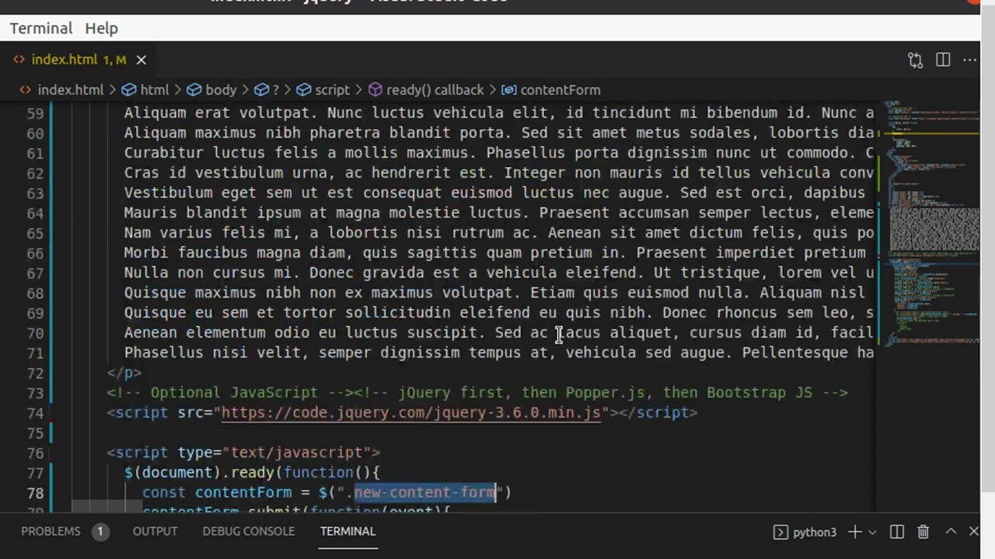995x559 pixels.
Task: Click the index.html file icon in tab
Action: pyautogui.click(x=19, y=60)
